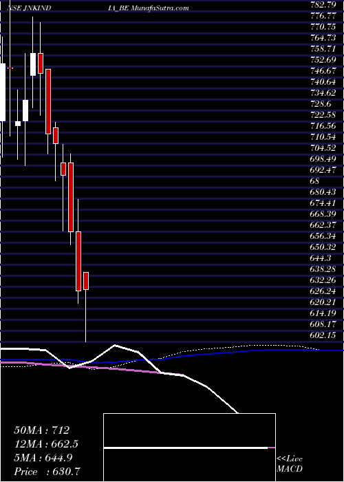Click the 632.26 price label
Viewport: 344px width, 482px height.
[323, 280]
